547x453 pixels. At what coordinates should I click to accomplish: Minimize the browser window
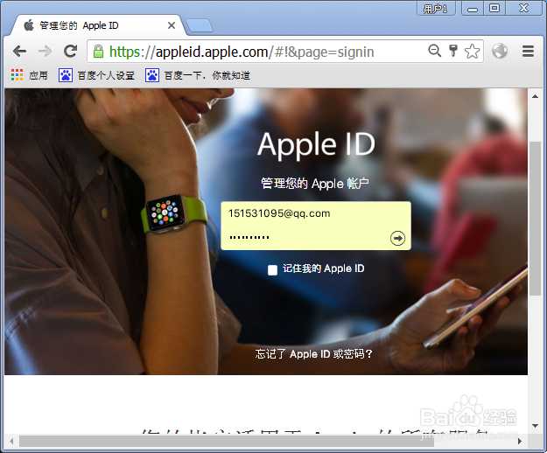point(473,9)
